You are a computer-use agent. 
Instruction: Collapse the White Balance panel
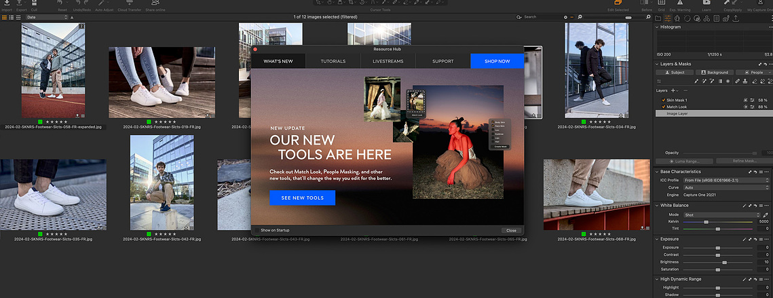point(657,205)
